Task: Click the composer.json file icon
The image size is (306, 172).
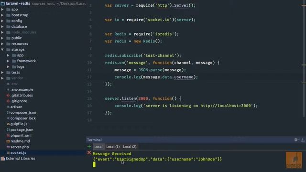Action: (x=8, y=113)
